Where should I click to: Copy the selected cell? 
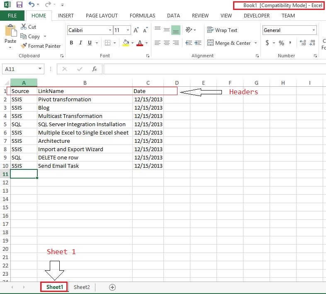(x=30, y=37)
